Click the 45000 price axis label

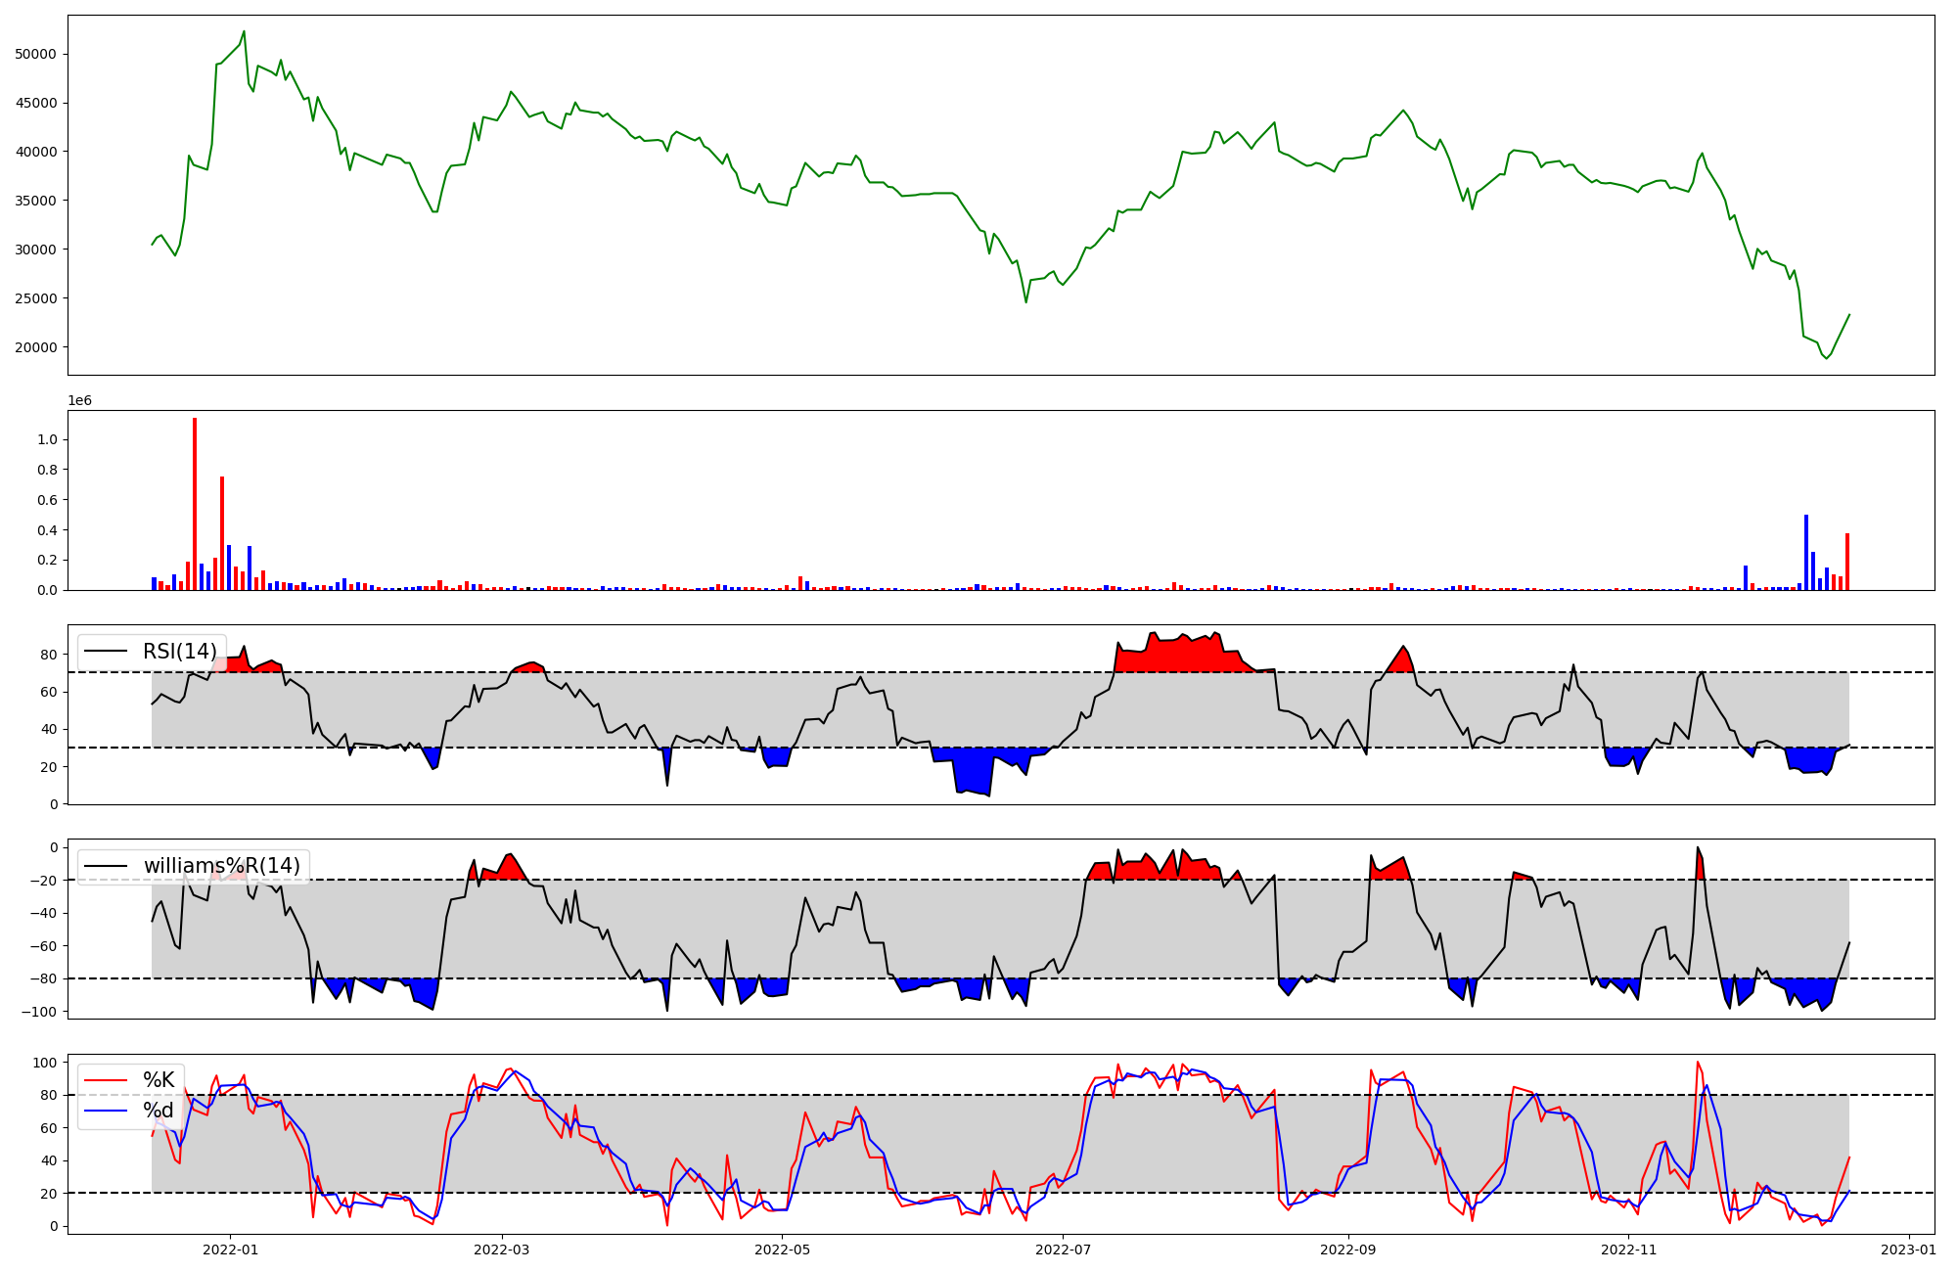coord(36,103)
